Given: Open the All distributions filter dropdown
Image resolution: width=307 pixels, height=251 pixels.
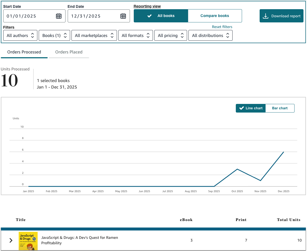Looking at the screenshot, I should [x=210, y=35].
